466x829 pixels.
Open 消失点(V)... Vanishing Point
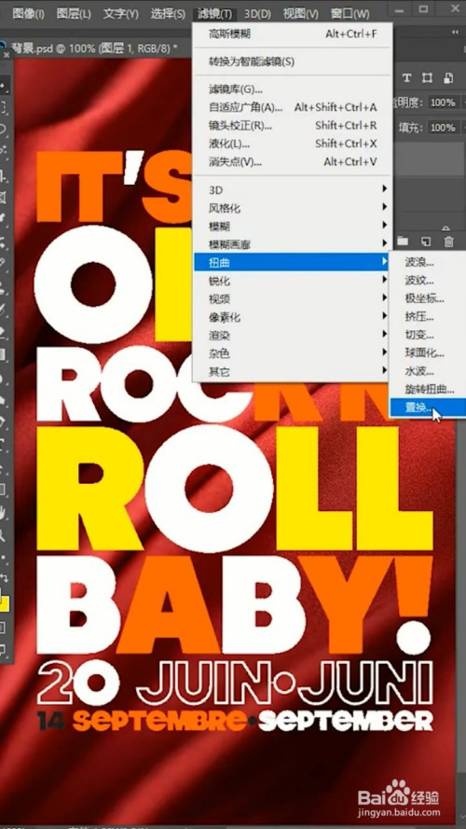pyautogui.click(x=293, y=161)
